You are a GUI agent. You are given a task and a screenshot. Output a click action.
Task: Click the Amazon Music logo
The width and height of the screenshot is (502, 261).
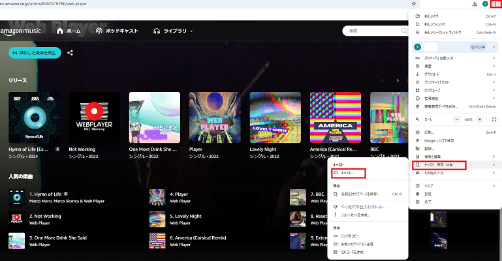coord(21,31)
